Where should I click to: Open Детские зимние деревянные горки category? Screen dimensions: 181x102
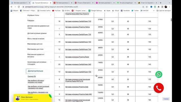(38, 27)
